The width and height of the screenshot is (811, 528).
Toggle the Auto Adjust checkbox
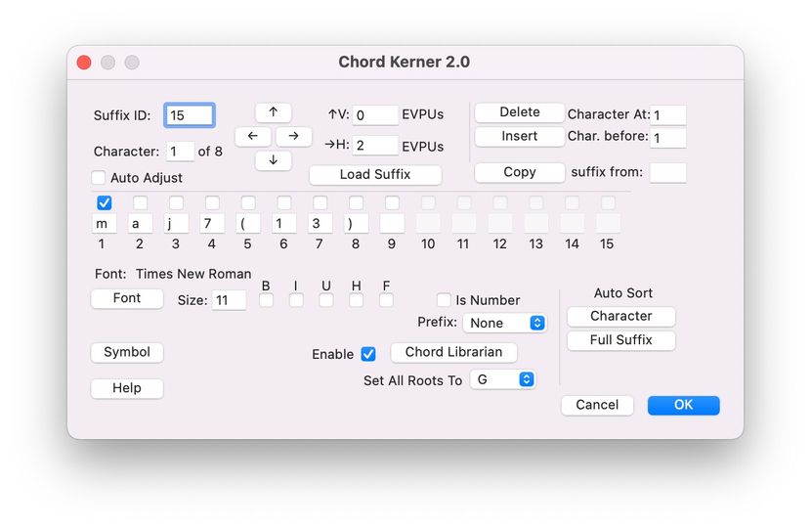tap(99, 178)
